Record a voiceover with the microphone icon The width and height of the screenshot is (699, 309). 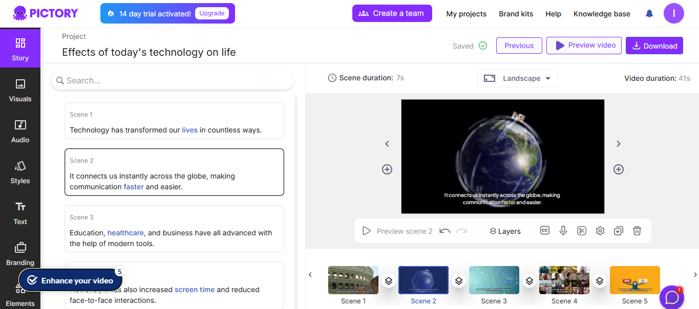click(563, 231)
